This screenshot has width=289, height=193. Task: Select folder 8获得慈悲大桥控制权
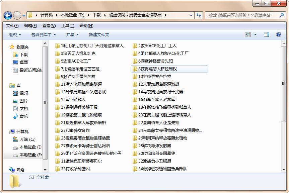click(169, 69)
